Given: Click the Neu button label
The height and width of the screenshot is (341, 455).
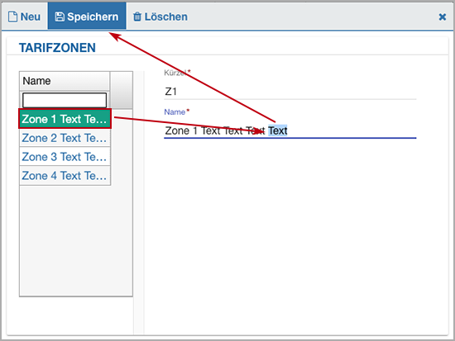Looking at the screenshot, I should [30, 17].
